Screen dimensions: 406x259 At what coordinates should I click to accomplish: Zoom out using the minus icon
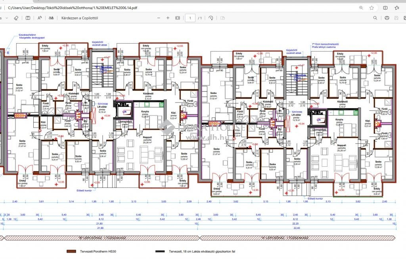click(159, 18)
